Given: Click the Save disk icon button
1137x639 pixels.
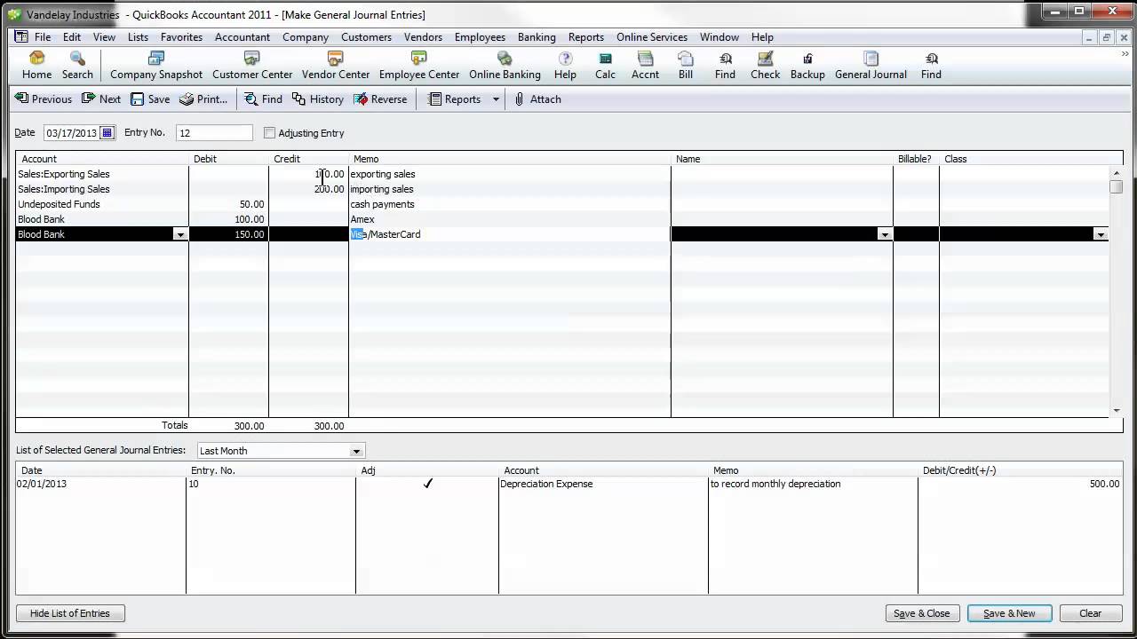Looking at the screenshot, I should click(x=150, y=99).
